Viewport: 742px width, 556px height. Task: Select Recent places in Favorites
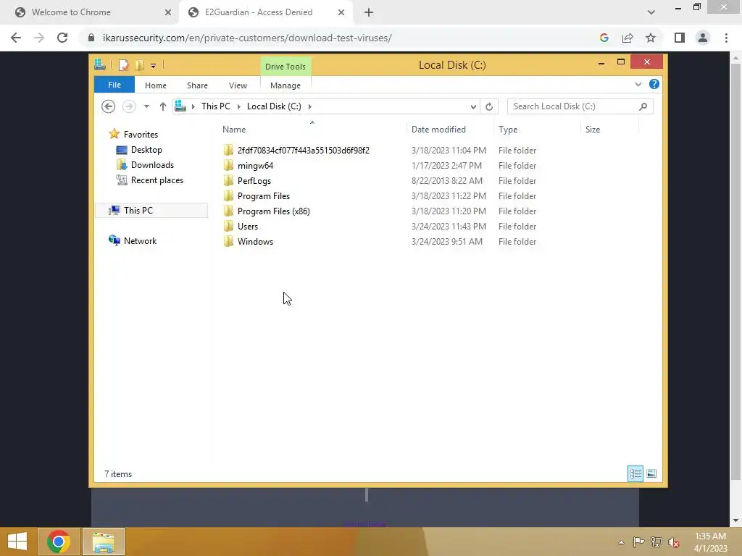(x=157, y=180)
